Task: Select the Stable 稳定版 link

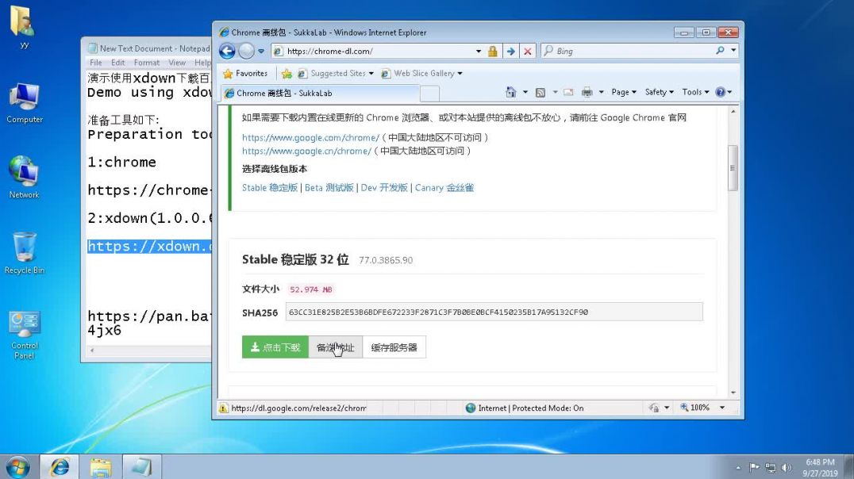Action: (270, 188)
